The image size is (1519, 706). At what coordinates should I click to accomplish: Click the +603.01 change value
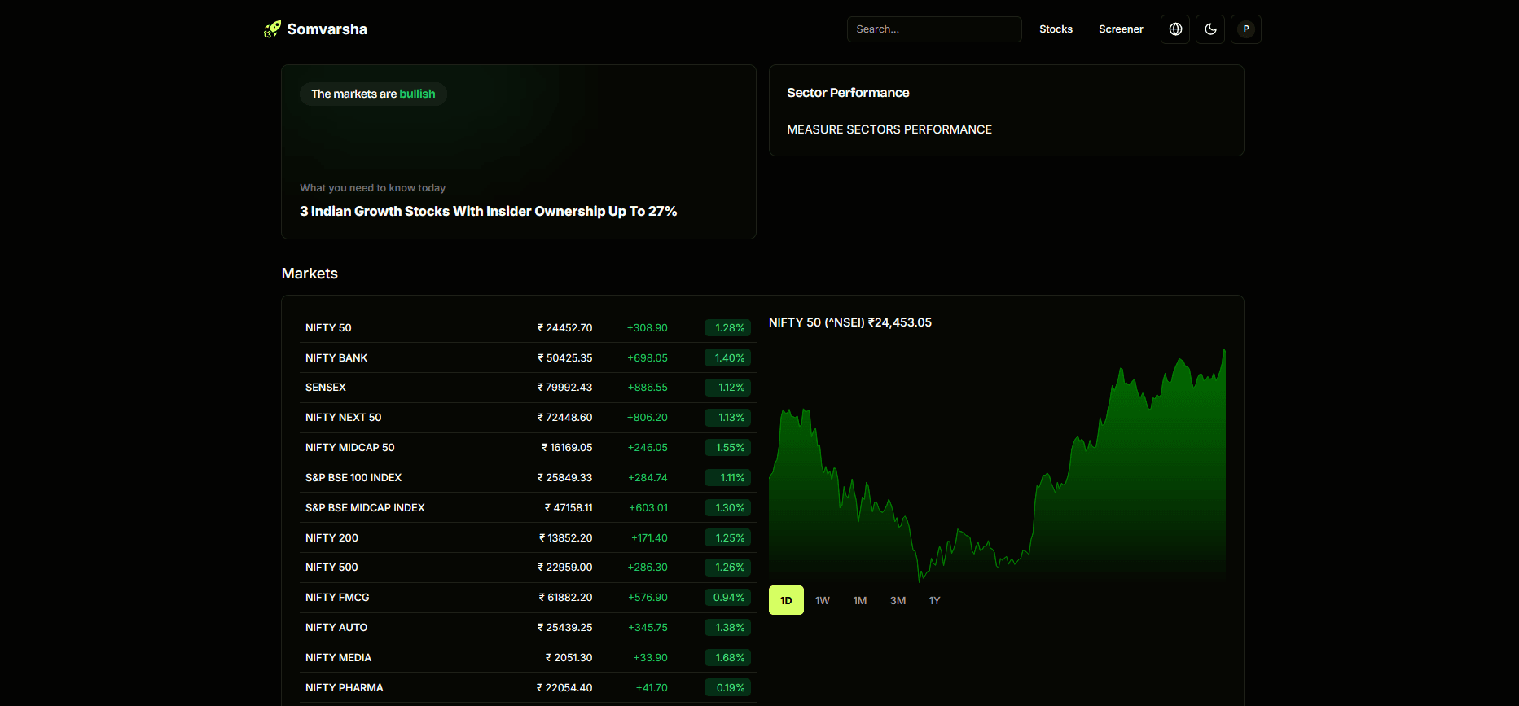(x=648, y=508)
